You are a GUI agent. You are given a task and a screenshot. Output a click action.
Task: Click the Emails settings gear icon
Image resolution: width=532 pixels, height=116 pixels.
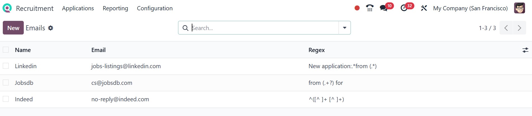click(x=51, y=28)
